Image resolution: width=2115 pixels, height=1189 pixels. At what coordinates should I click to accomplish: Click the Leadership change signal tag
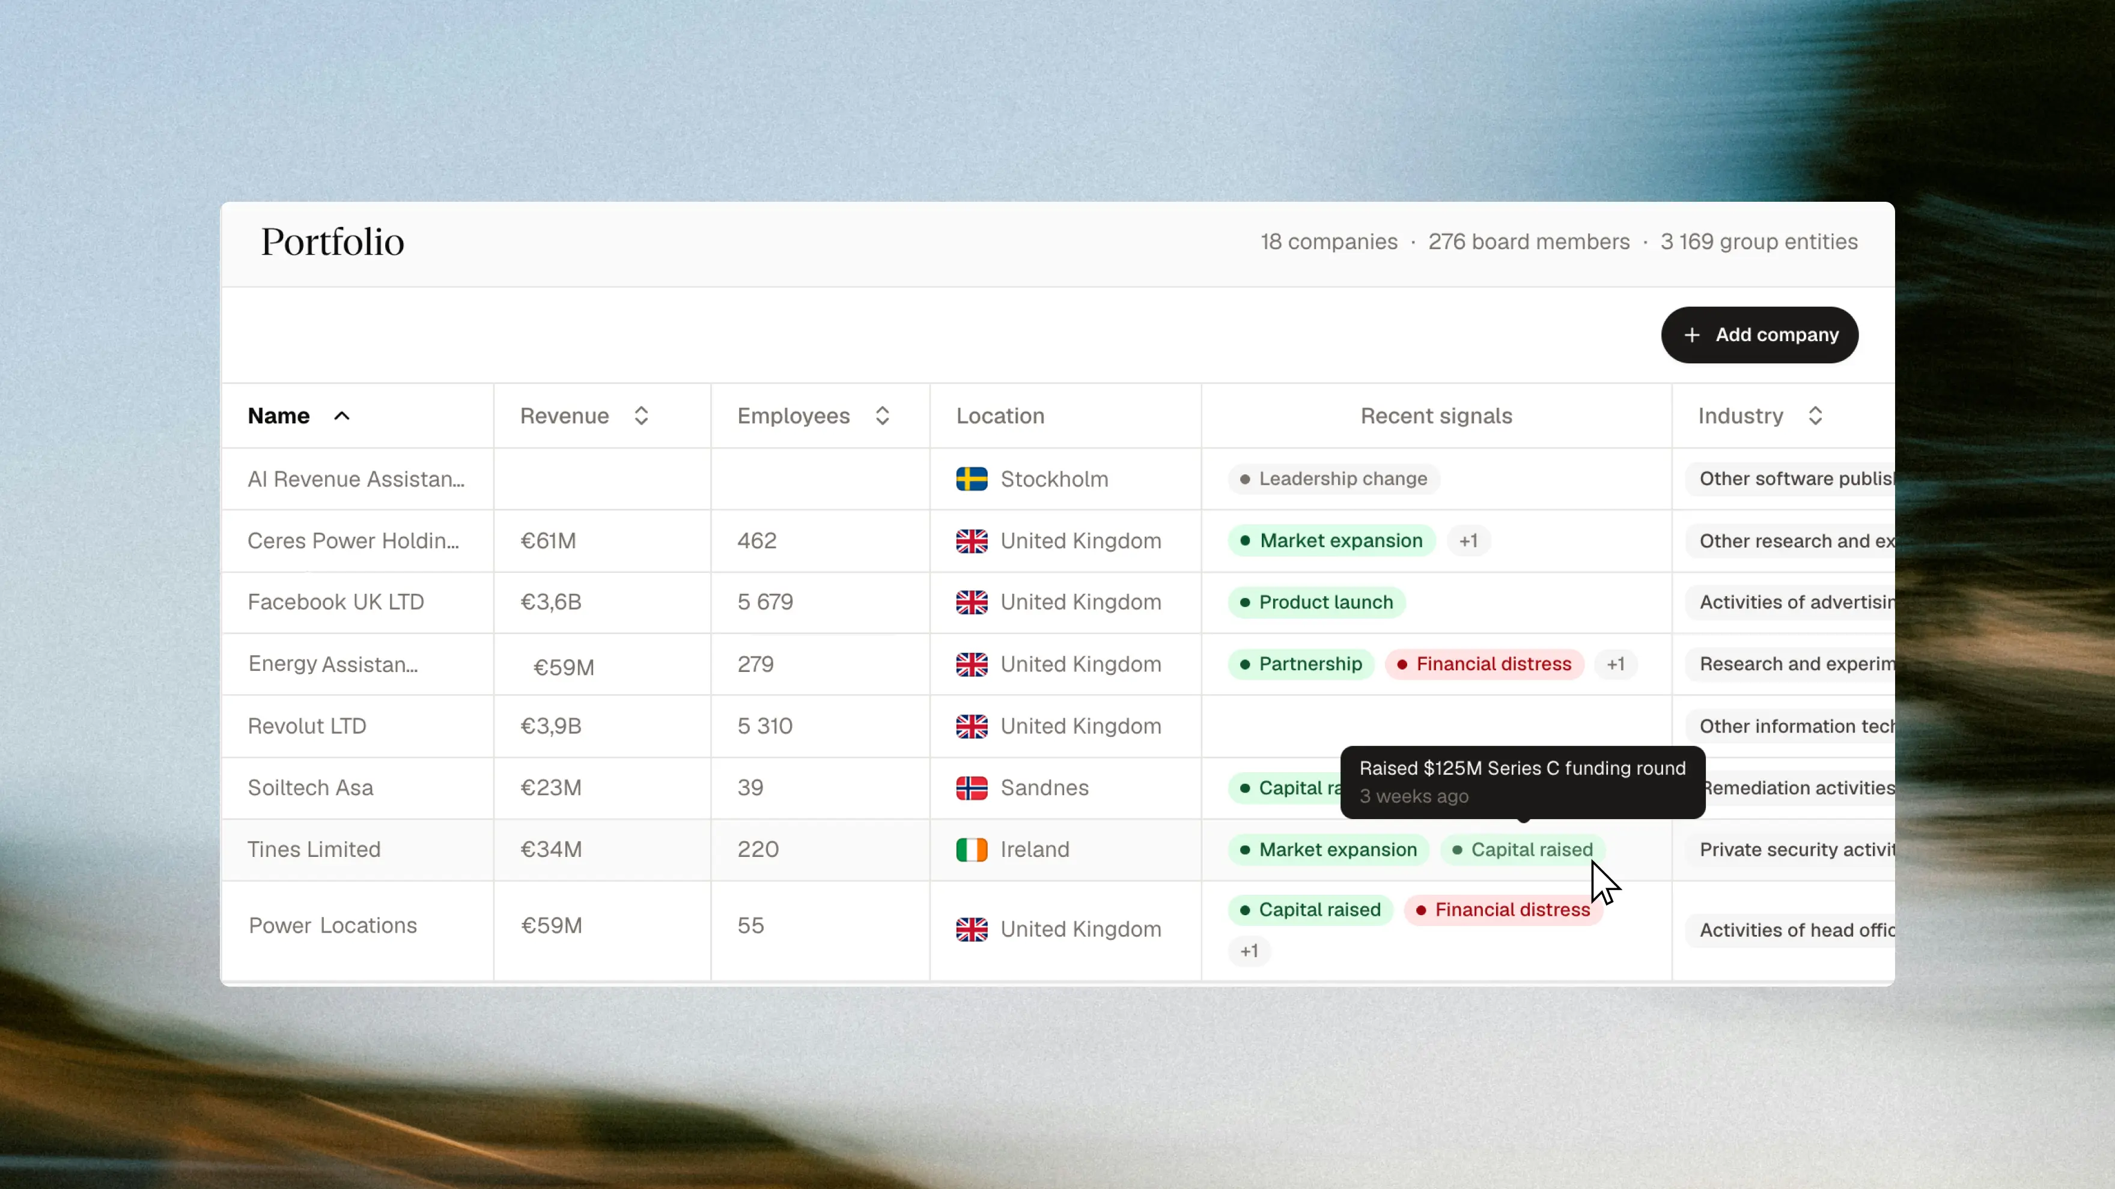pos(1334,479)
